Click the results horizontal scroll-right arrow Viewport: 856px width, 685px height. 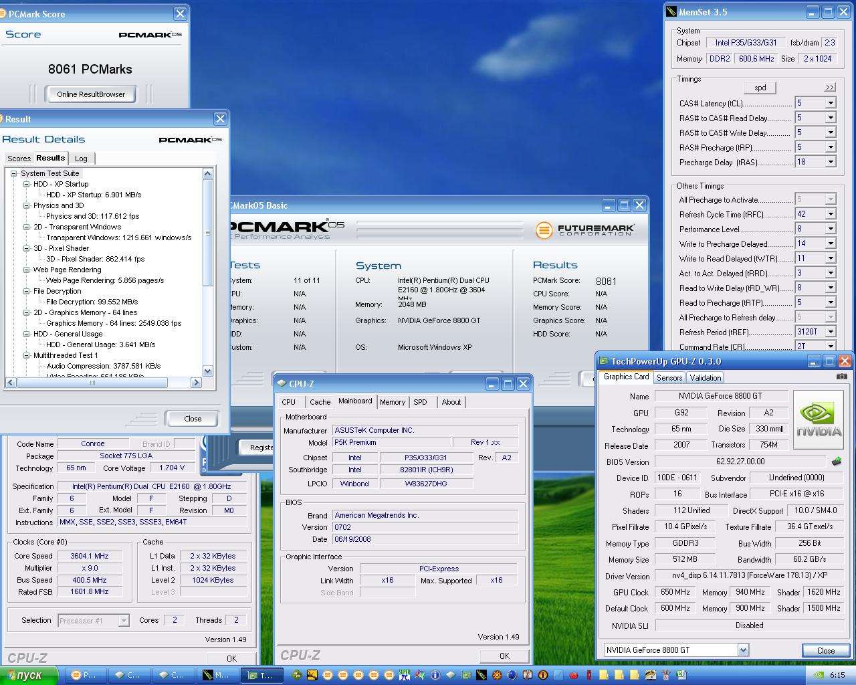click(x=196, y=383)
